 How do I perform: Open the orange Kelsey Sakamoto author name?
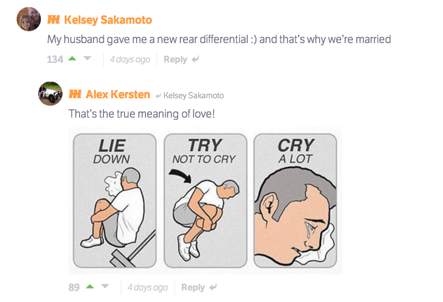point(108,20)
